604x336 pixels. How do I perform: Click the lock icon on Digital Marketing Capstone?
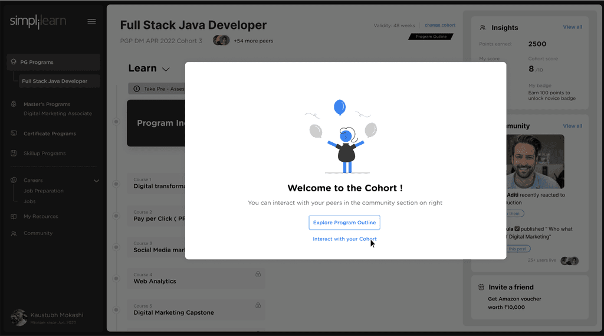tap(258, 305)
